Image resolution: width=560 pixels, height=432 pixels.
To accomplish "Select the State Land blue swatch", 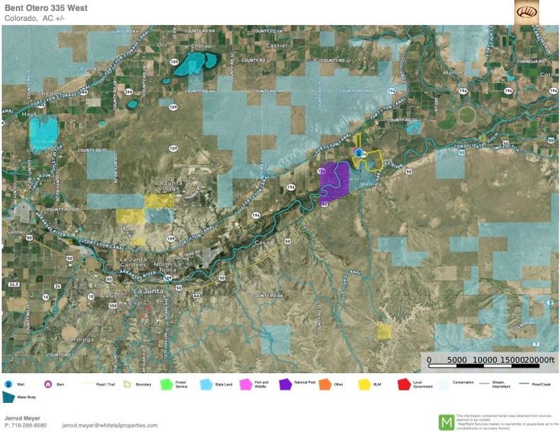I will point(207,384).
